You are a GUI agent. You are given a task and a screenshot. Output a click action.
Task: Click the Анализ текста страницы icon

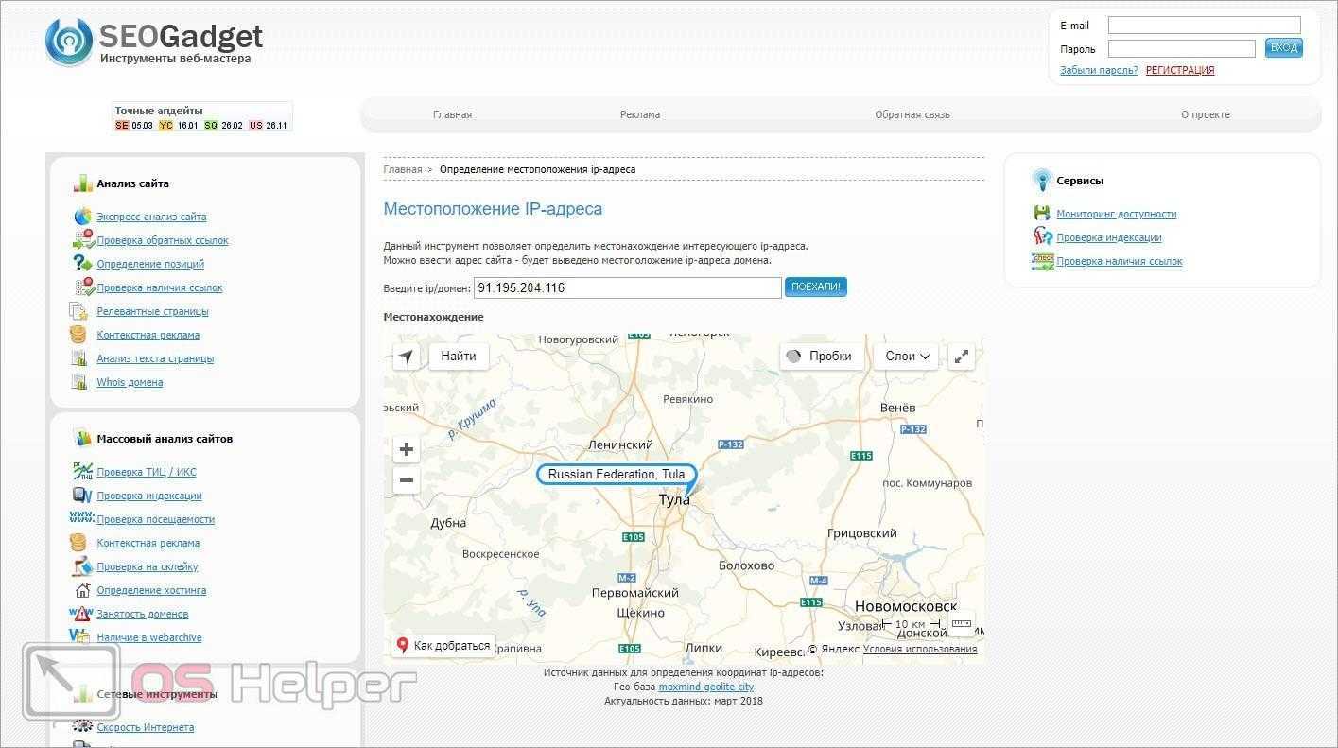pyautogui.click(x=78, y=358)
